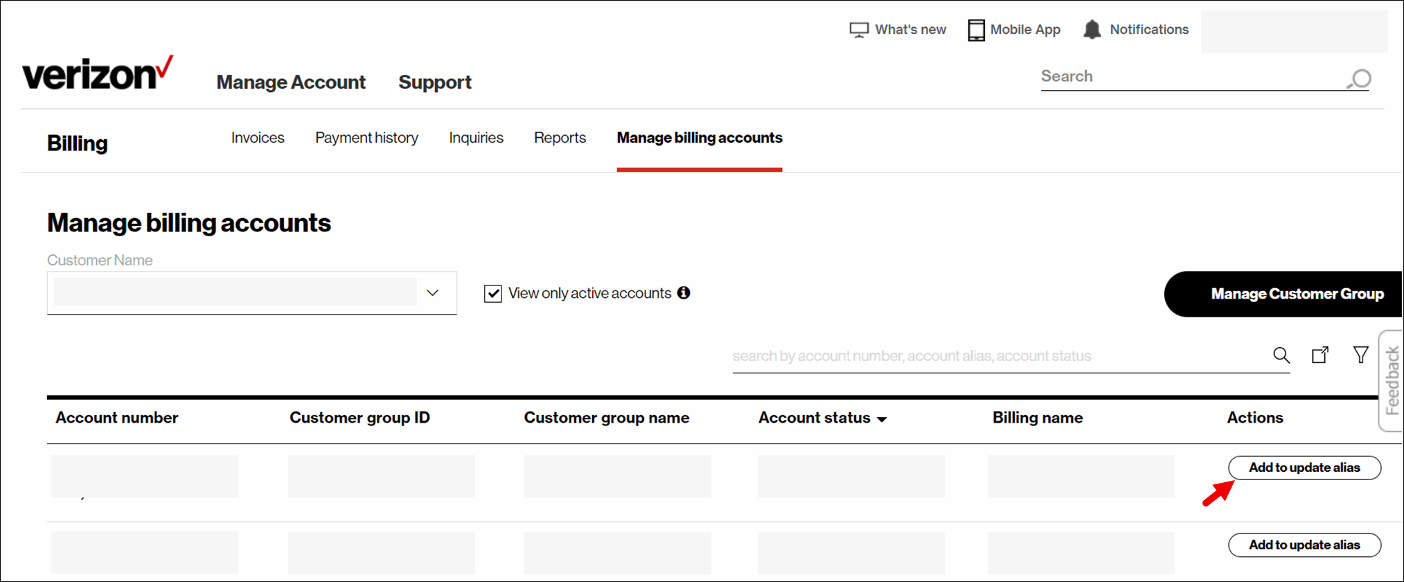Viewport: 1404px width, 582px height.
Task: Switch to the Reports tab
Action: click(x=560, y=138)
